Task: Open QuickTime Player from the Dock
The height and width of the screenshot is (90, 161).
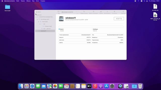Action: pos(120,86)
